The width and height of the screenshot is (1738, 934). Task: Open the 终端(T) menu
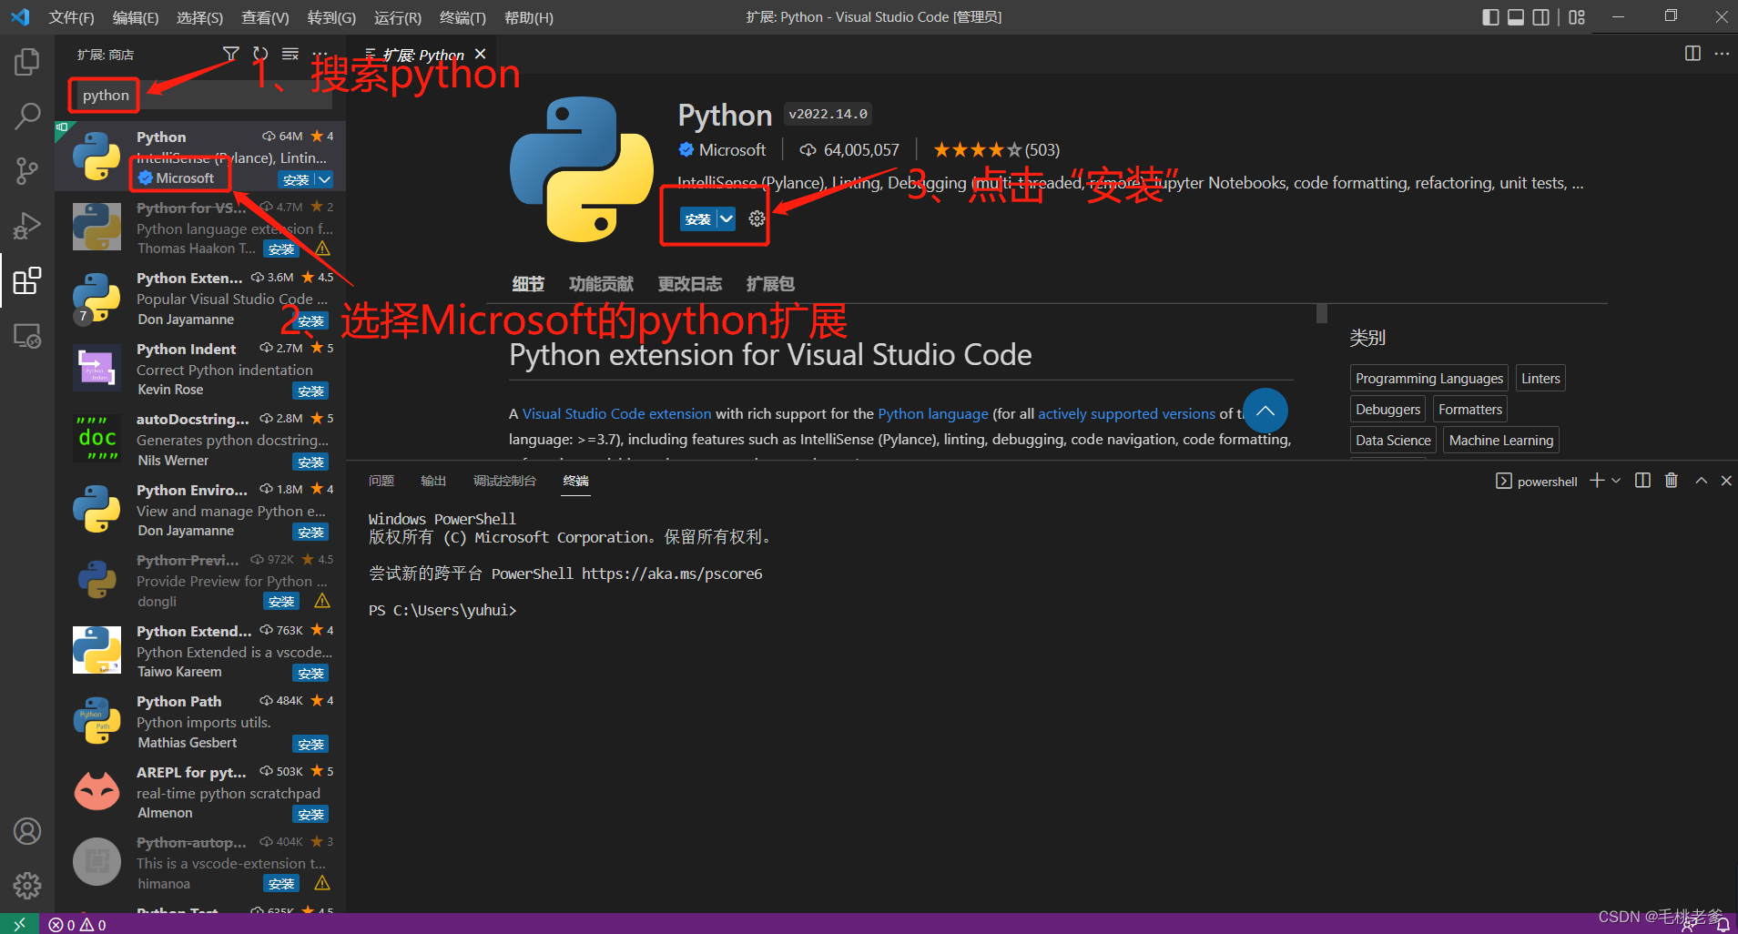coord(462,17)
